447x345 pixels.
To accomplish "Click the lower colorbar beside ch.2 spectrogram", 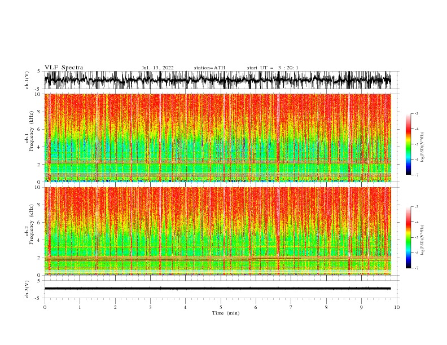I will click(x=408, y=237).
